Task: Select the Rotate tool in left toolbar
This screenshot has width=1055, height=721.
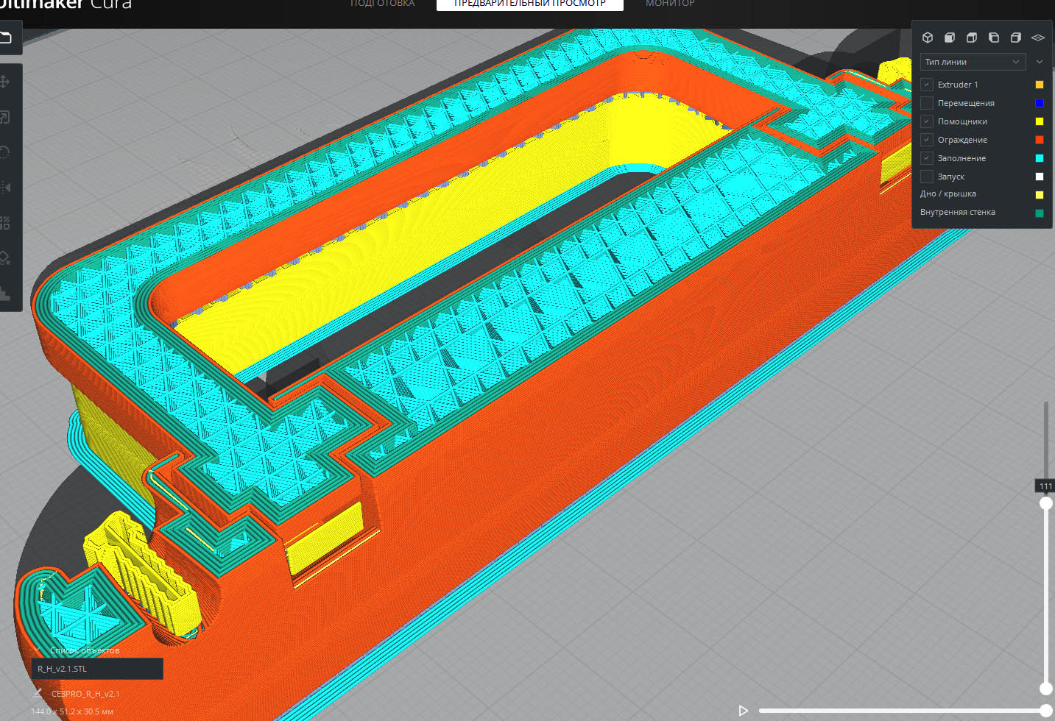Action: 4,152
